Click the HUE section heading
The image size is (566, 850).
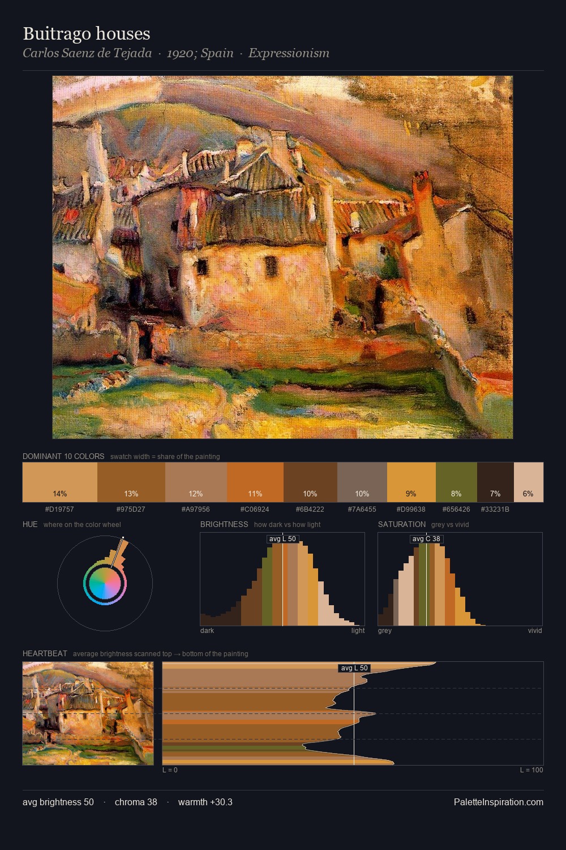click(30, 524)
